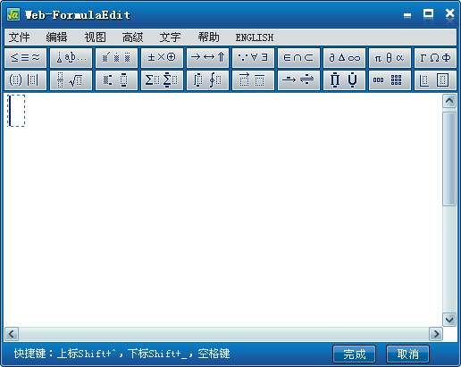Open the uppercase Greek letters palette (Γ Ω Φ)

435,57
